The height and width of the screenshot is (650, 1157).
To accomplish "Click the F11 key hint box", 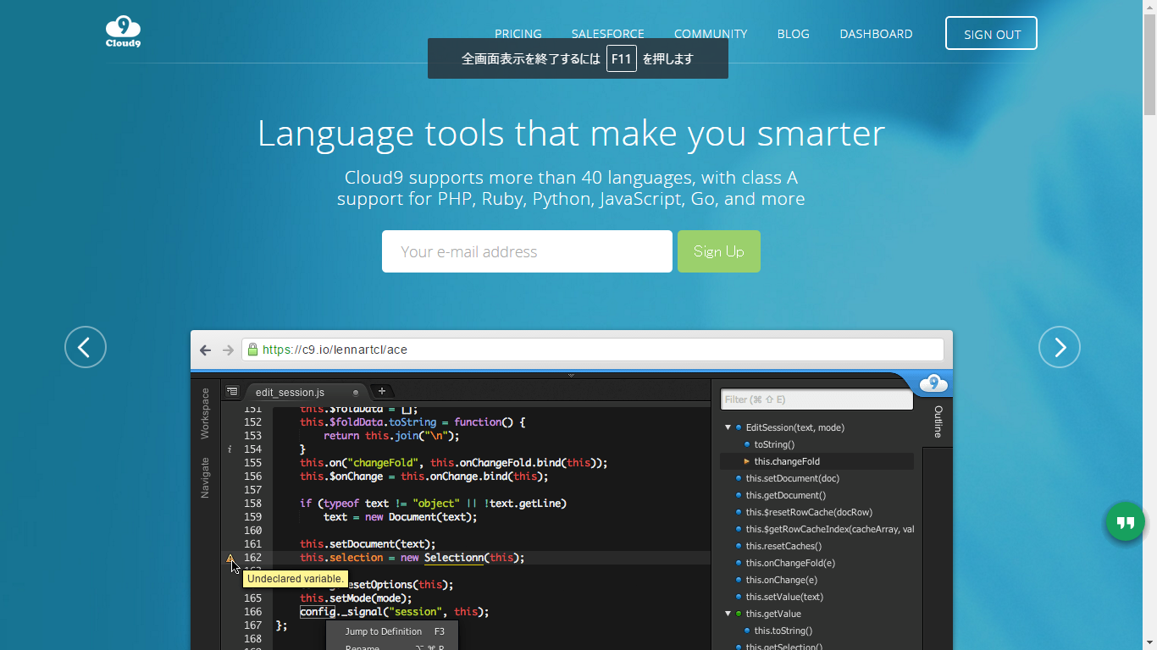I will point(622,58).
